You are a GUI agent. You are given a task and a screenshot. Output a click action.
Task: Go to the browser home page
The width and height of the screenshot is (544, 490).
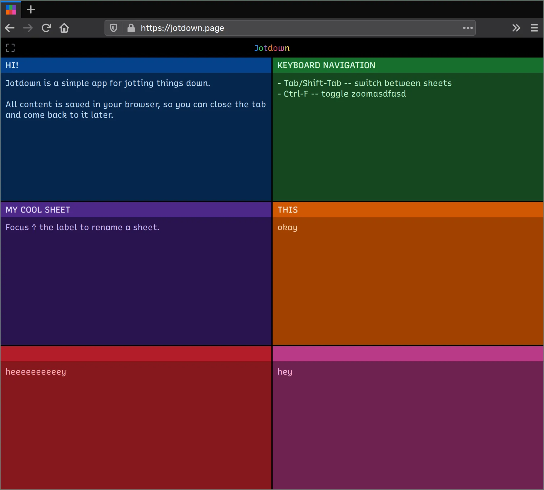point(64,28)
